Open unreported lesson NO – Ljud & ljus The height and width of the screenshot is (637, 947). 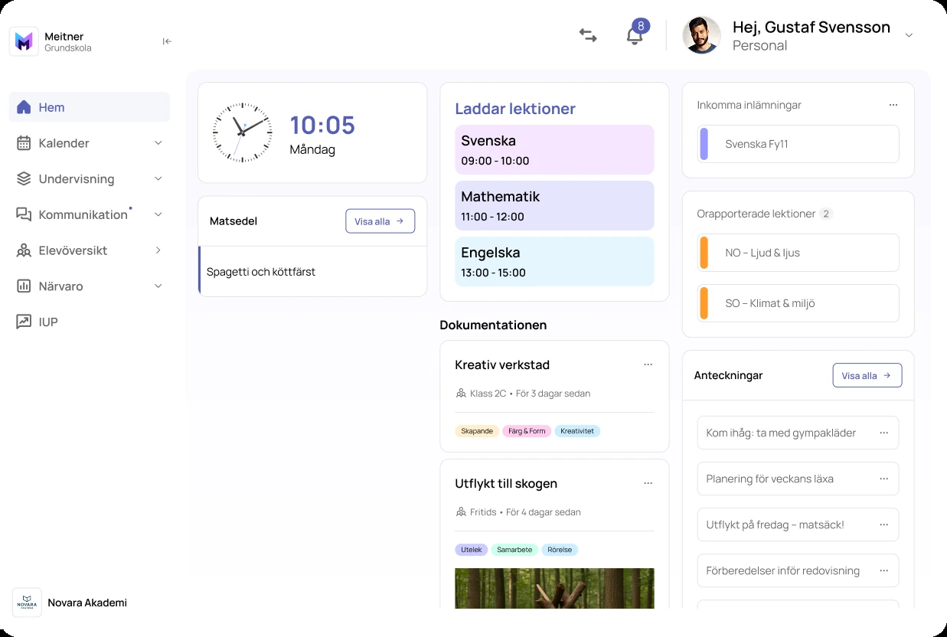(x=798, y=253)
